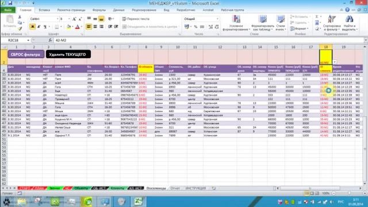Increase font size with large A
This screenshot has width=368, height=207.
(74, 19)
